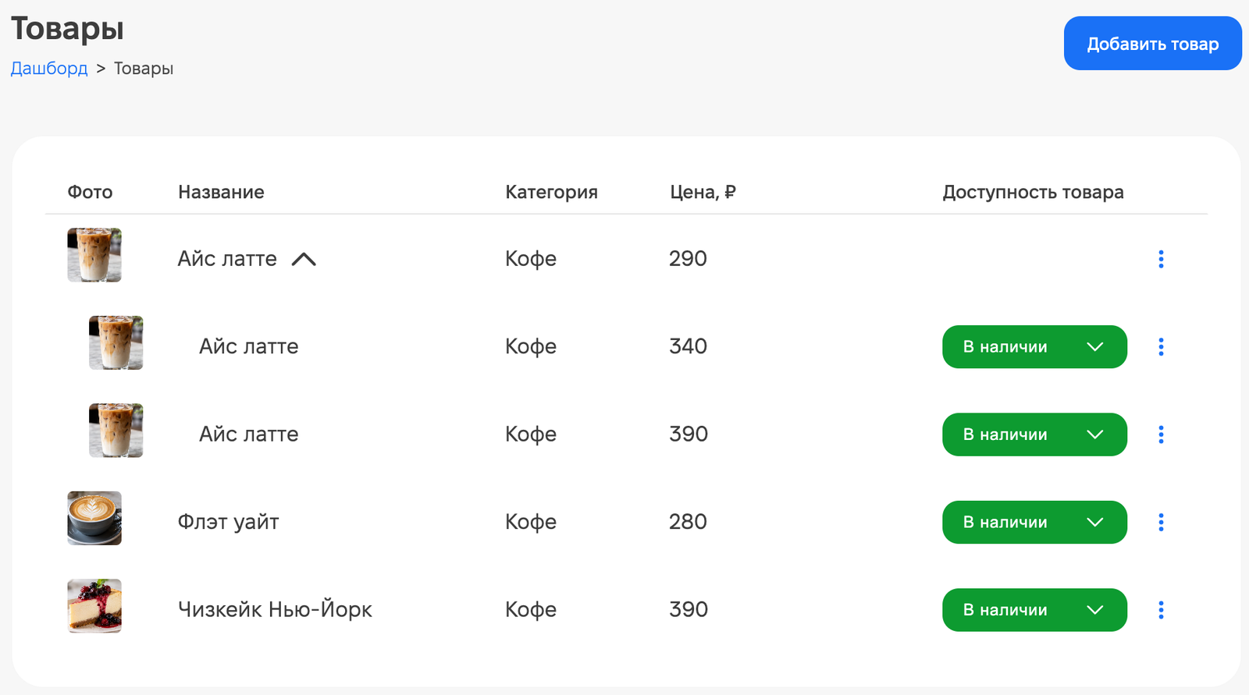Click the Флэт уайт photo thumbnail
The width and height of the screenshot is (1249, 695).
coord(94,518)
